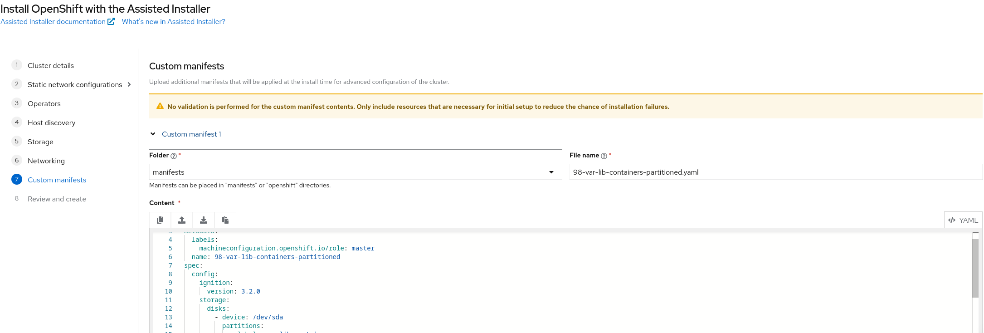The height and width of the screenshot is (333, 984).
Task: Copy editor content to clipboard
Action: pyautogui.click(x=160, y=220)
